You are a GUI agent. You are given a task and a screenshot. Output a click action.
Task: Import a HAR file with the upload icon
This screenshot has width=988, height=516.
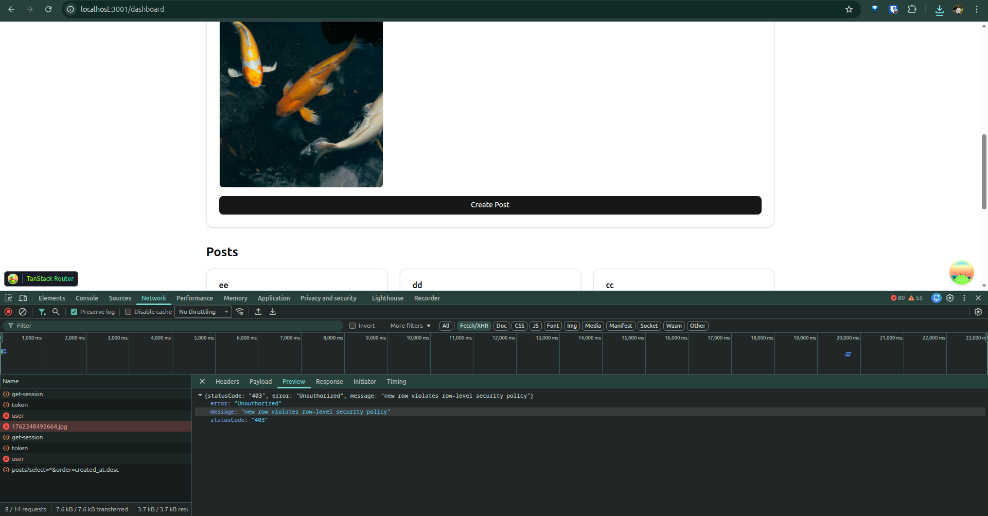(x=258, y=312)
